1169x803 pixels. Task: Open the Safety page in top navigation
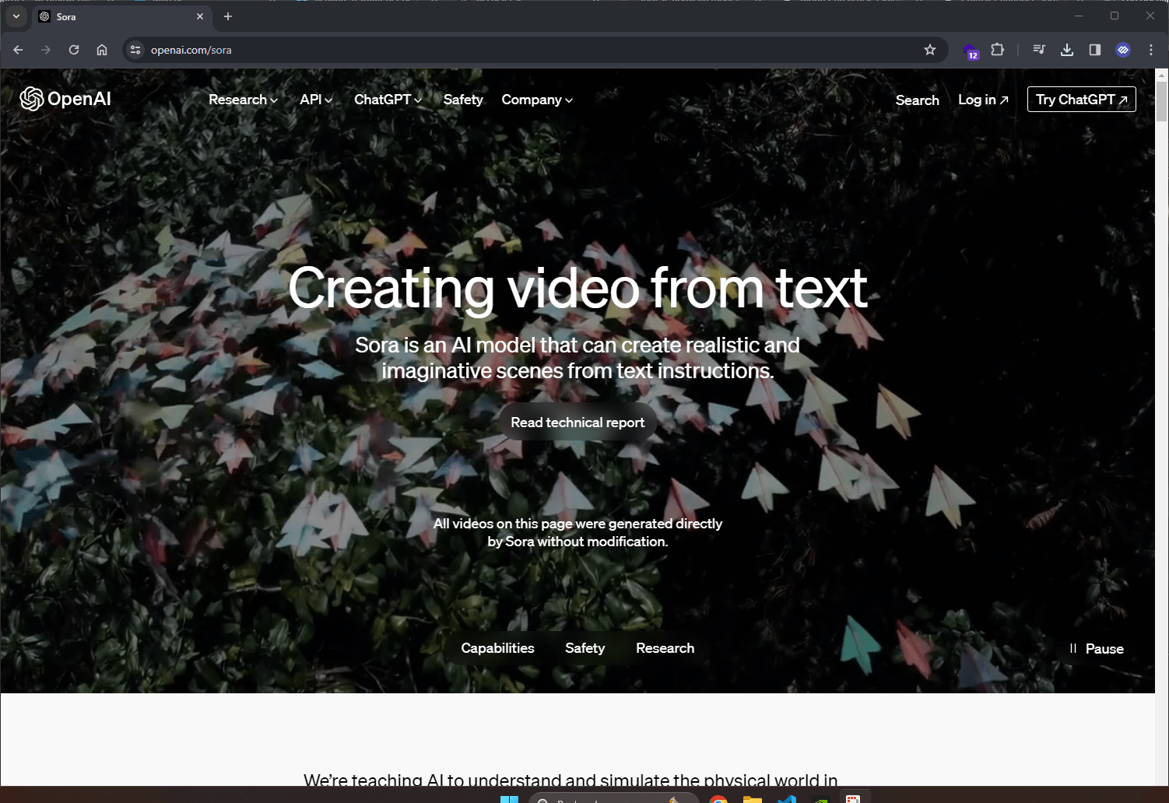[x=463, y=100]
